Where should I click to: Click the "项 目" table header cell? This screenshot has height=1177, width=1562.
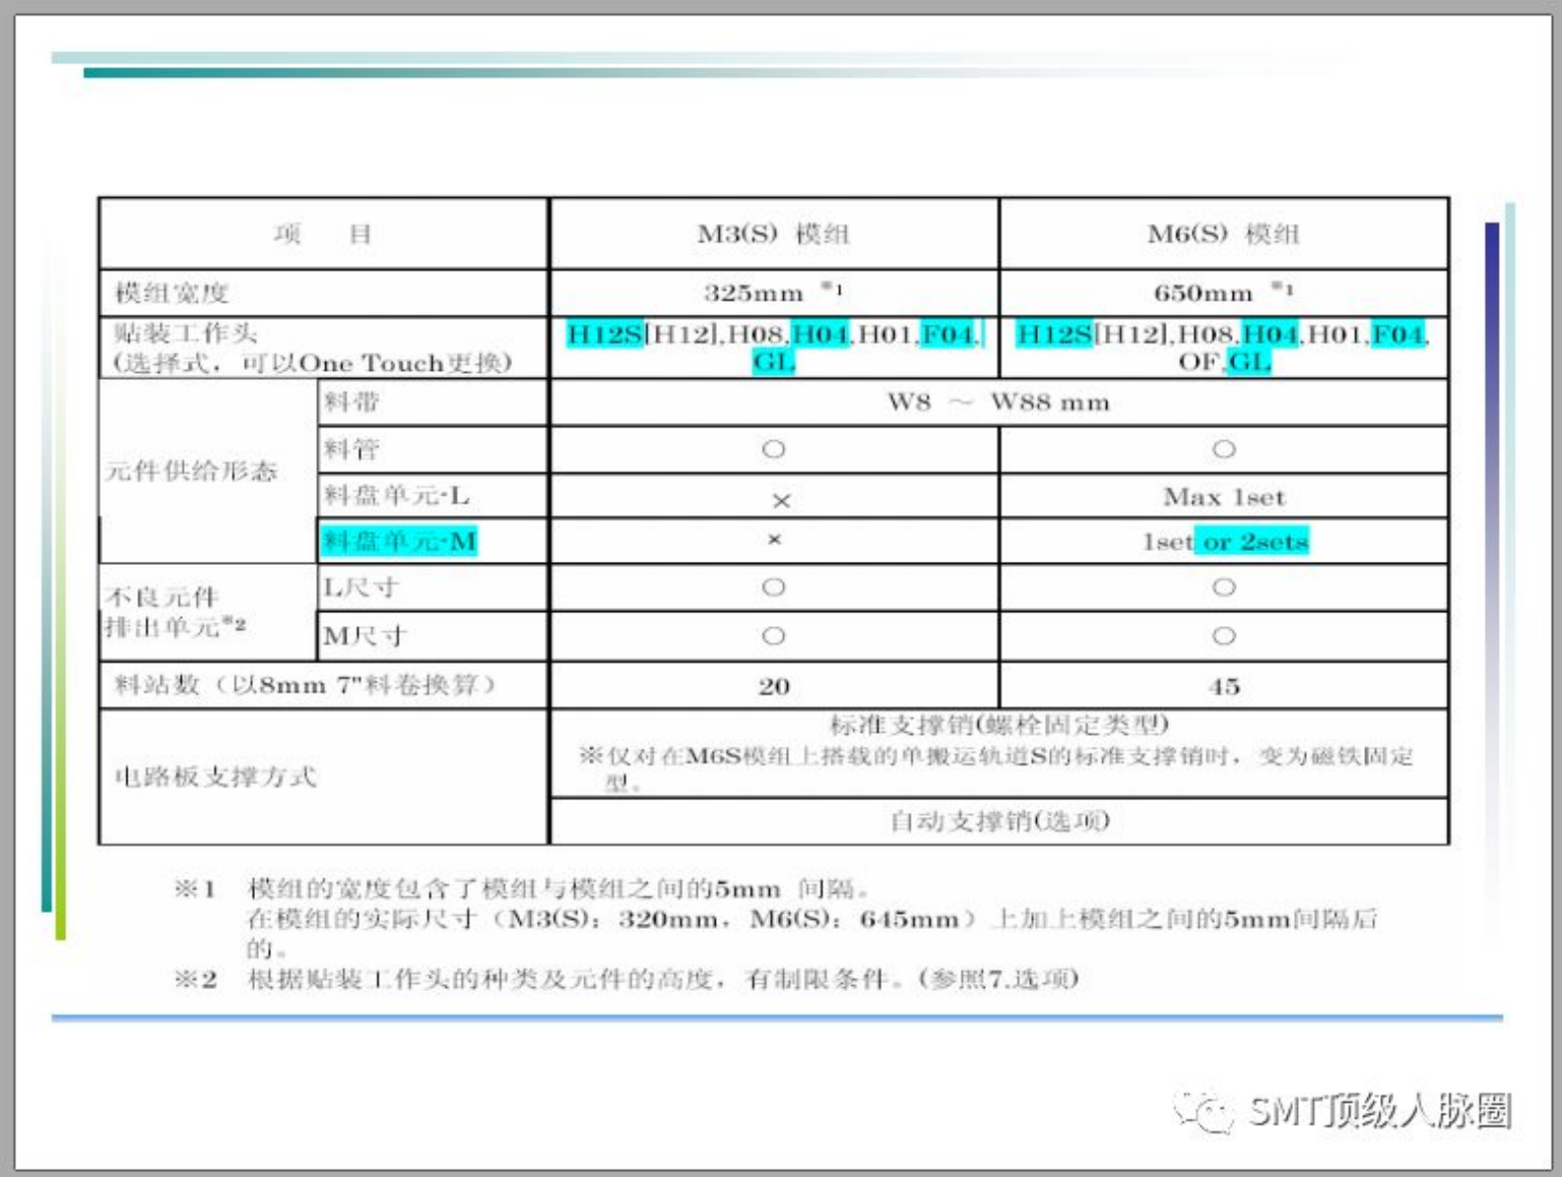point(323,234)
